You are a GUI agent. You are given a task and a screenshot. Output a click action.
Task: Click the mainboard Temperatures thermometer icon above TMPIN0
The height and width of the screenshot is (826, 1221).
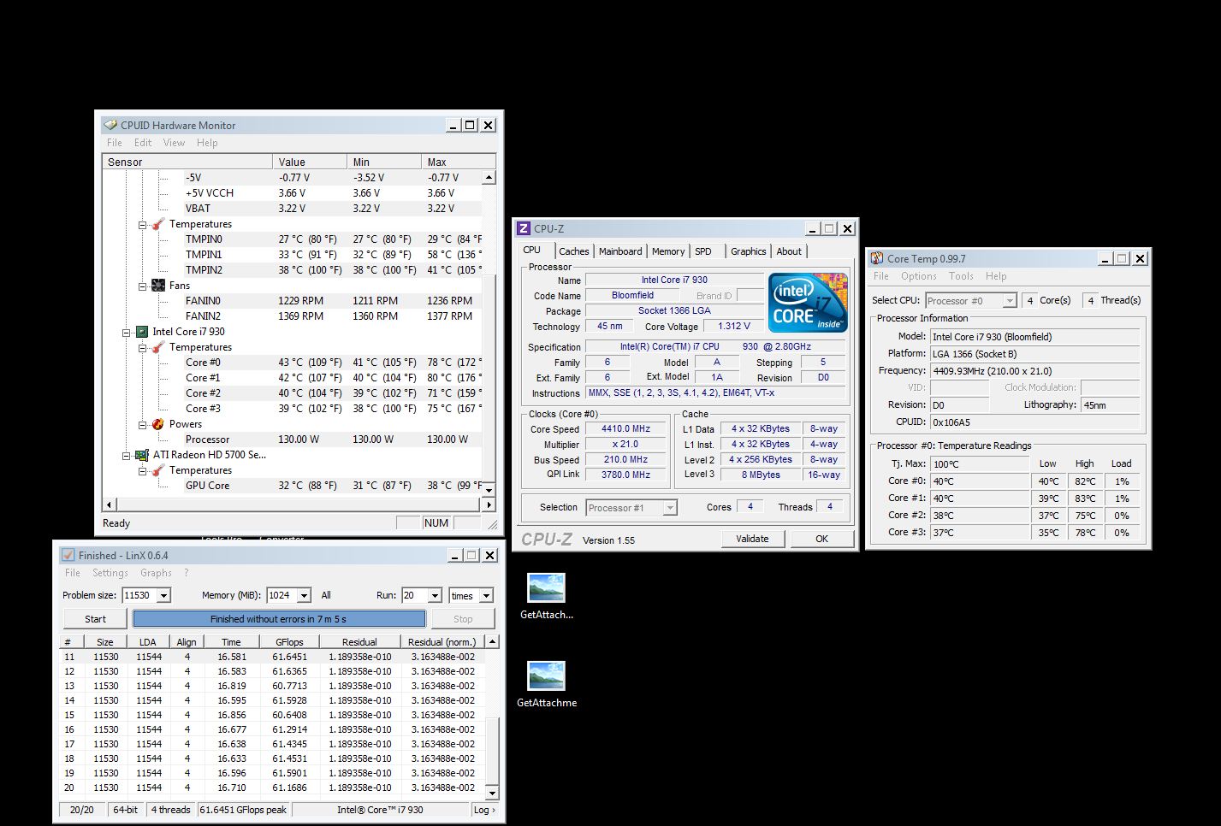(x=158, y=224)
